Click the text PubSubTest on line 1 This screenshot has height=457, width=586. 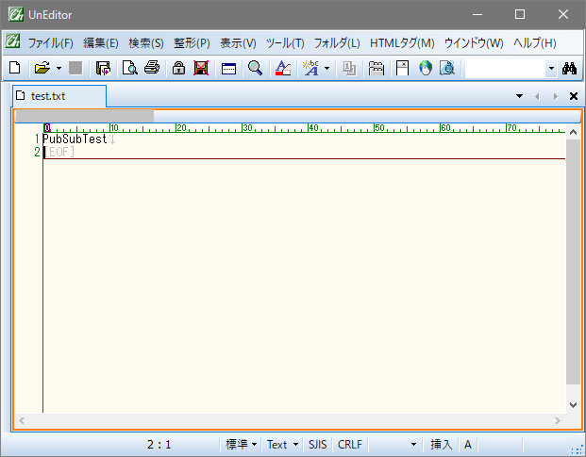[75, 139]
